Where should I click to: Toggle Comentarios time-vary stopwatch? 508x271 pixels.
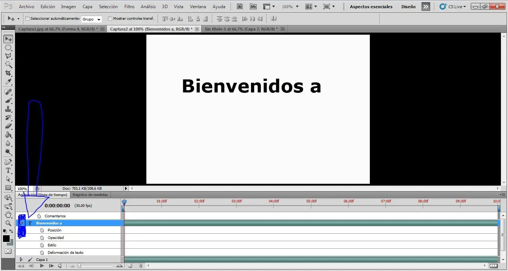(x=39, y=216)
